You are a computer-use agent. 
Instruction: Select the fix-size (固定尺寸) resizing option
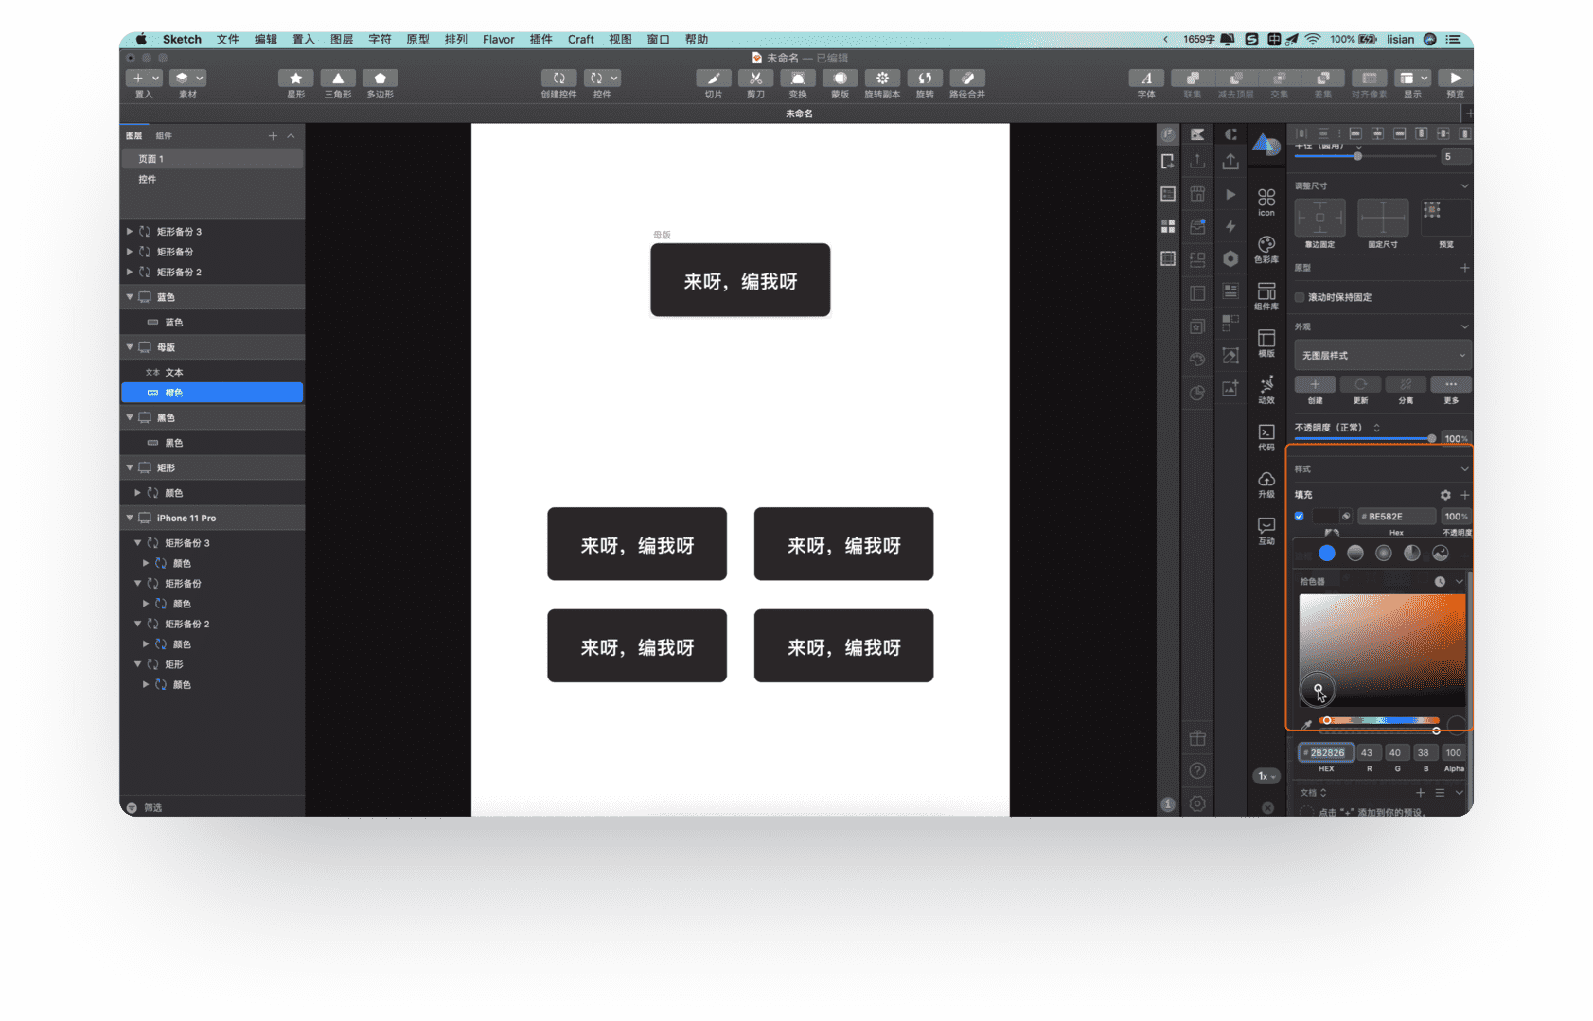[x=1383, y=218]
